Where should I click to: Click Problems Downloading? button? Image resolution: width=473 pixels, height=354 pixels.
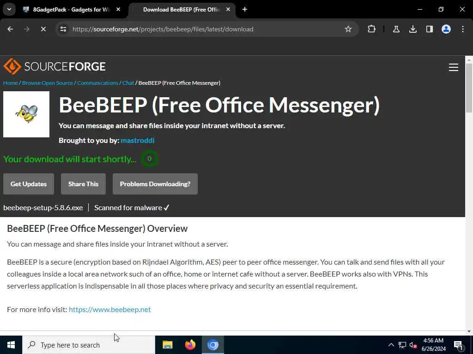point(155,184)
